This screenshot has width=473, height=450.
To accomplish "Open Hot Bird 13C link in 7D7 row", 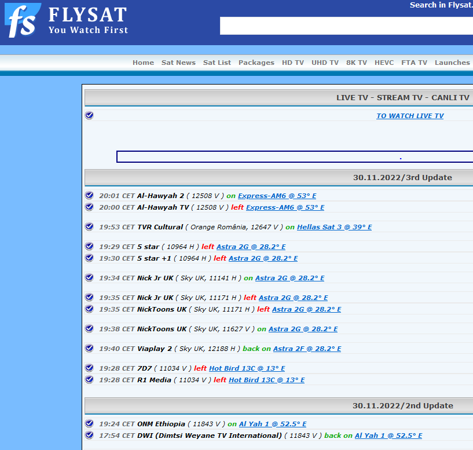I will point(247,368).
